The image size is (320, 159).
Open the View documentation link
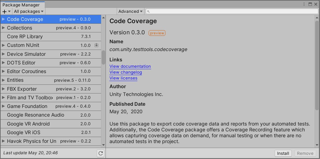(x=130, y=66)
